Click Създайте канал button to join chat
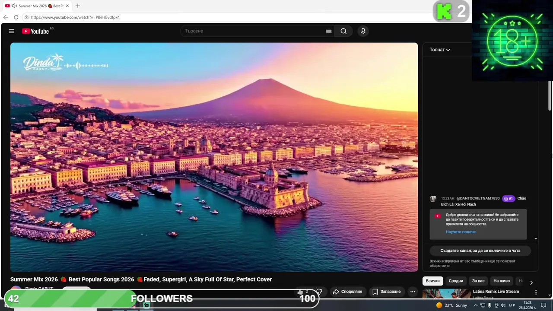The width and height of the screenshot is (553, 311). pyautogui.click(x=480, y=251)
